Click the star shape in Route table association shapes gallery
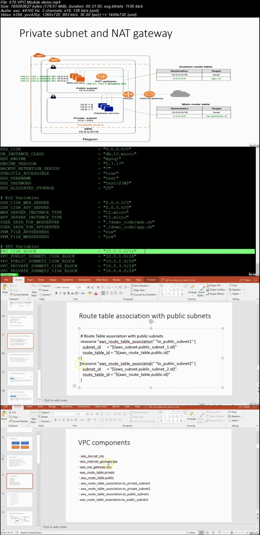Image resolution: width=260 pixels, height=535 pixels. pos(182,294)
